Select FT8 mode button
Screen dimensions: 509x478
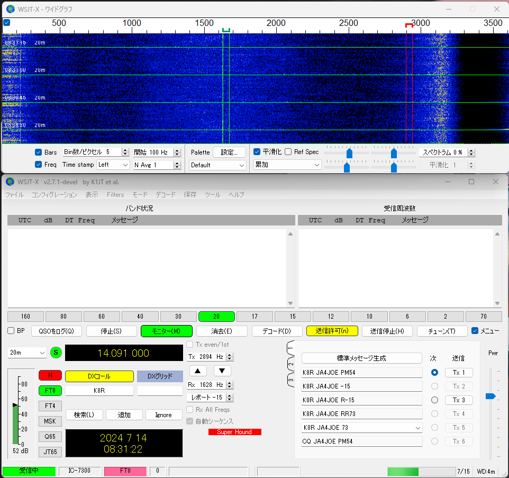50,391
